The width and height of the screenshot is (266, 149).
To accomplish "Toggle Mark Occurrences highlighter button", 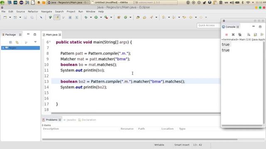I will pyautogui.click(x=57, y=17).
